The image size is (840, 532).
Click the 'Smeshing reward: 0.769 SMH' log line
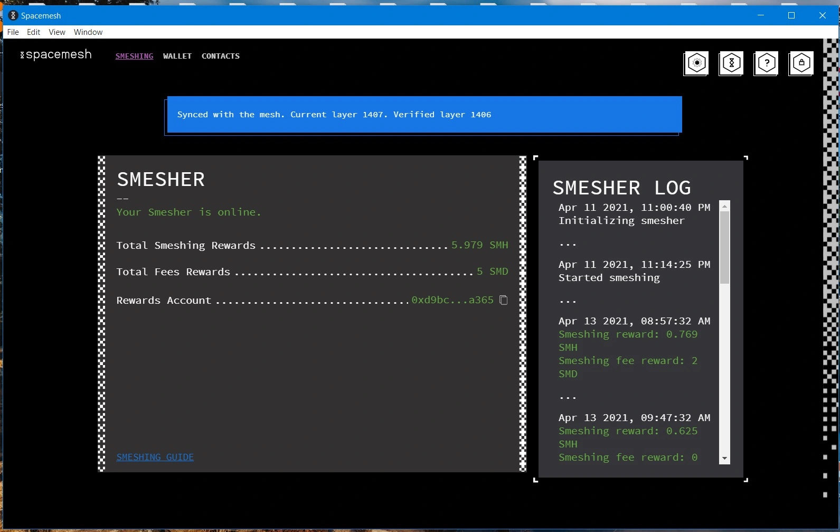[x=628, y=341]
